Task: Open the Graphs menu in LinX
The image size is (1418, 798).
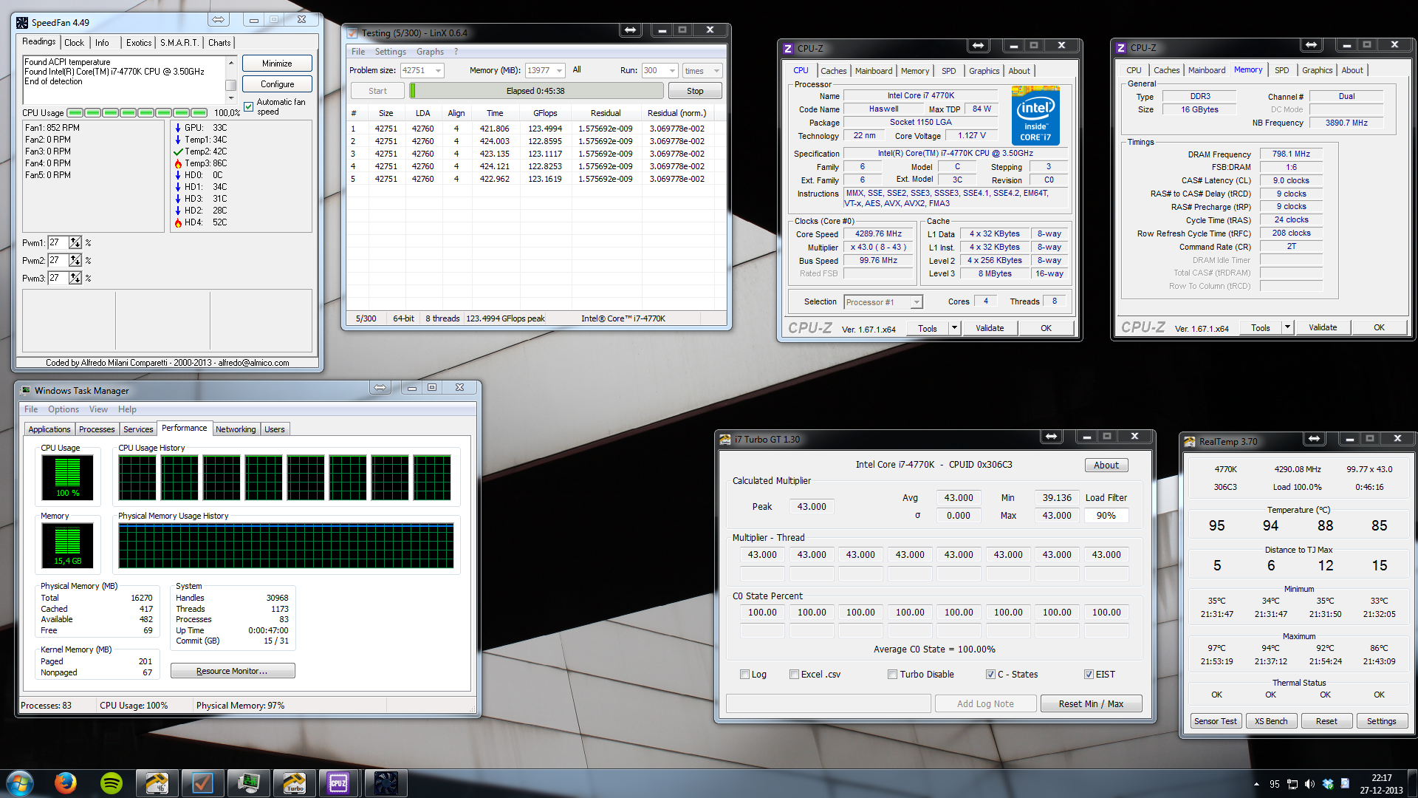Action: point(430,52)
